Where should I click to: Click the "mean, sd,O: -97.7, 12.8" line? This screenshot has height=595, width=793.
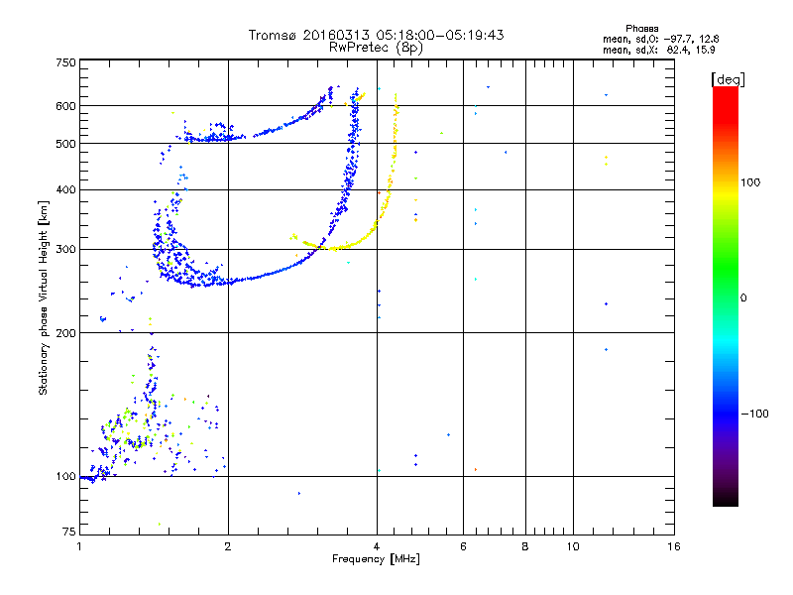point(660,39)
